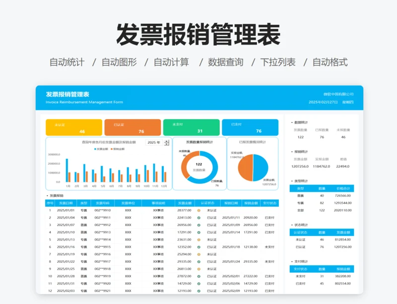
Task: Select reimbursement amount cell 20920.00
Action: pos(251,218)
